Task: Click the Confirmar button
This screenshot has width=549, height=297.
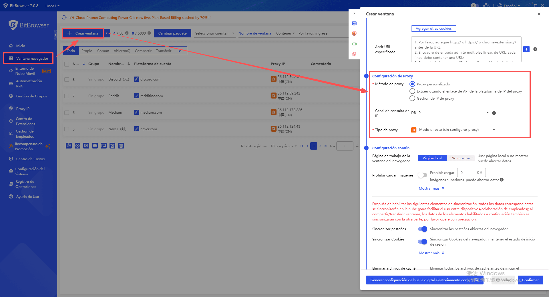Action: tap(530, 280)
